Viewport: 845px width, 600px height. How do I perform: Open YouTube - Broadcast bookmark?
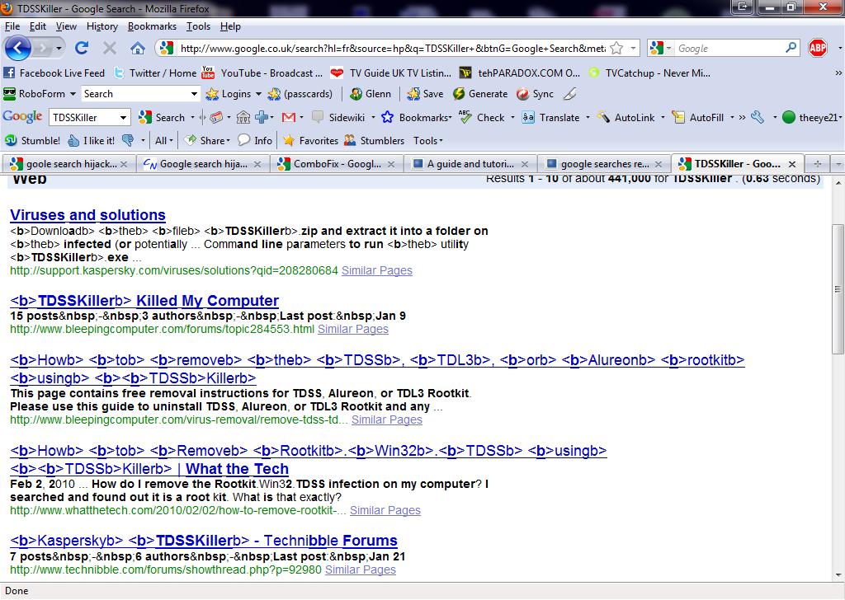point(262,73)
